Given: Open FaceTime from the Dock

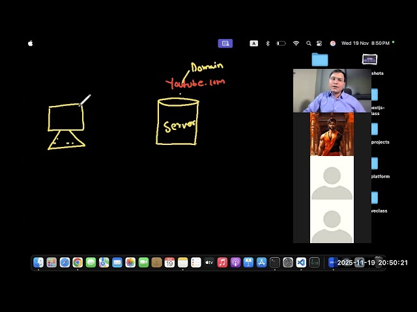Looking at the screenshot, I should tap(143, 263).
